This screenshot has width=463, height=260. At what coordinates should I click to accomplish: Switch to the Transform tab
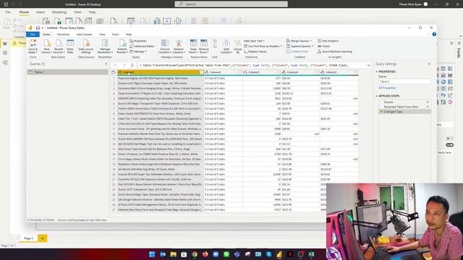point(63,35)
